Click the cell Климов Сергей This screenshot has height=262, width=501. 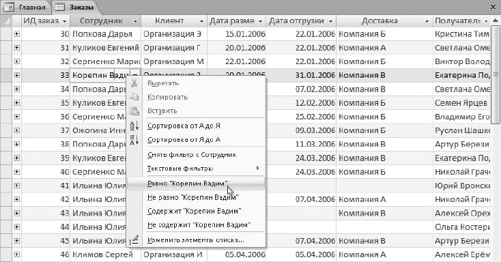point(105,254)
